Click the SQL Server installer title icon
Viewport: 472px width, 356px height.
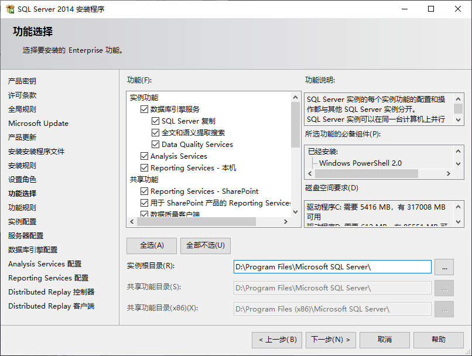coord(10,9)
